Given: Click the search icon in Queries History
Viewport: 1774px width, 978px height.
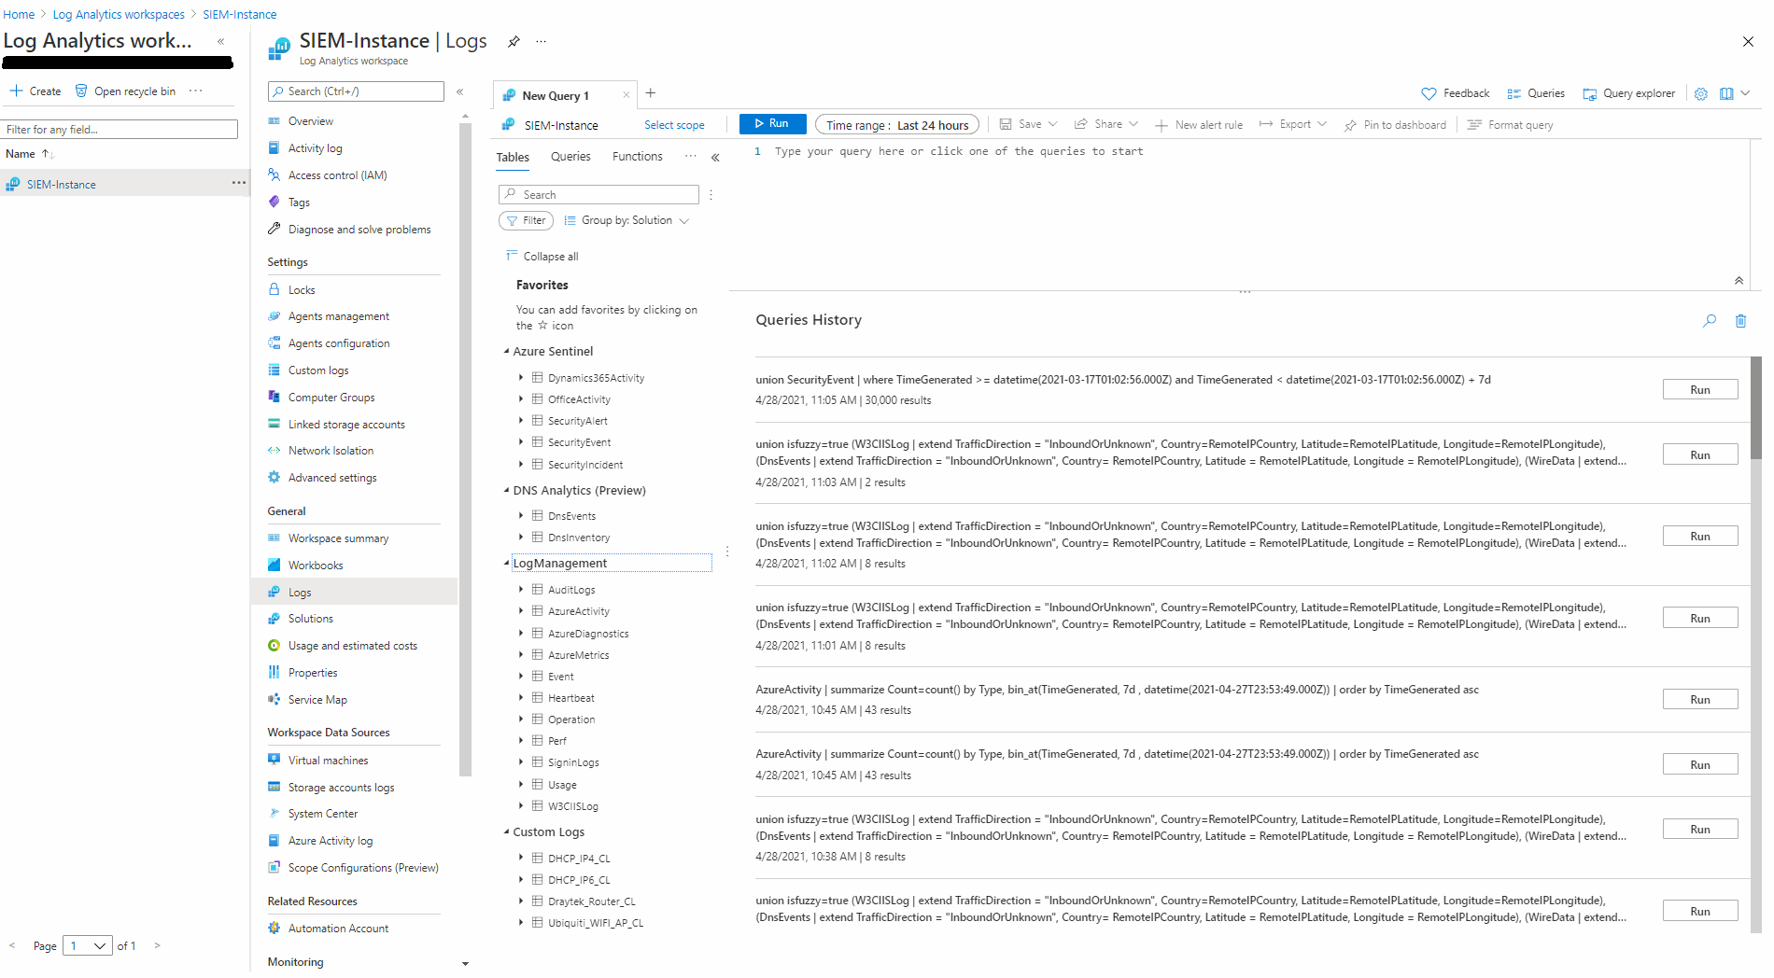Looking at the screenshot, I should click(x=1710, y=321).
